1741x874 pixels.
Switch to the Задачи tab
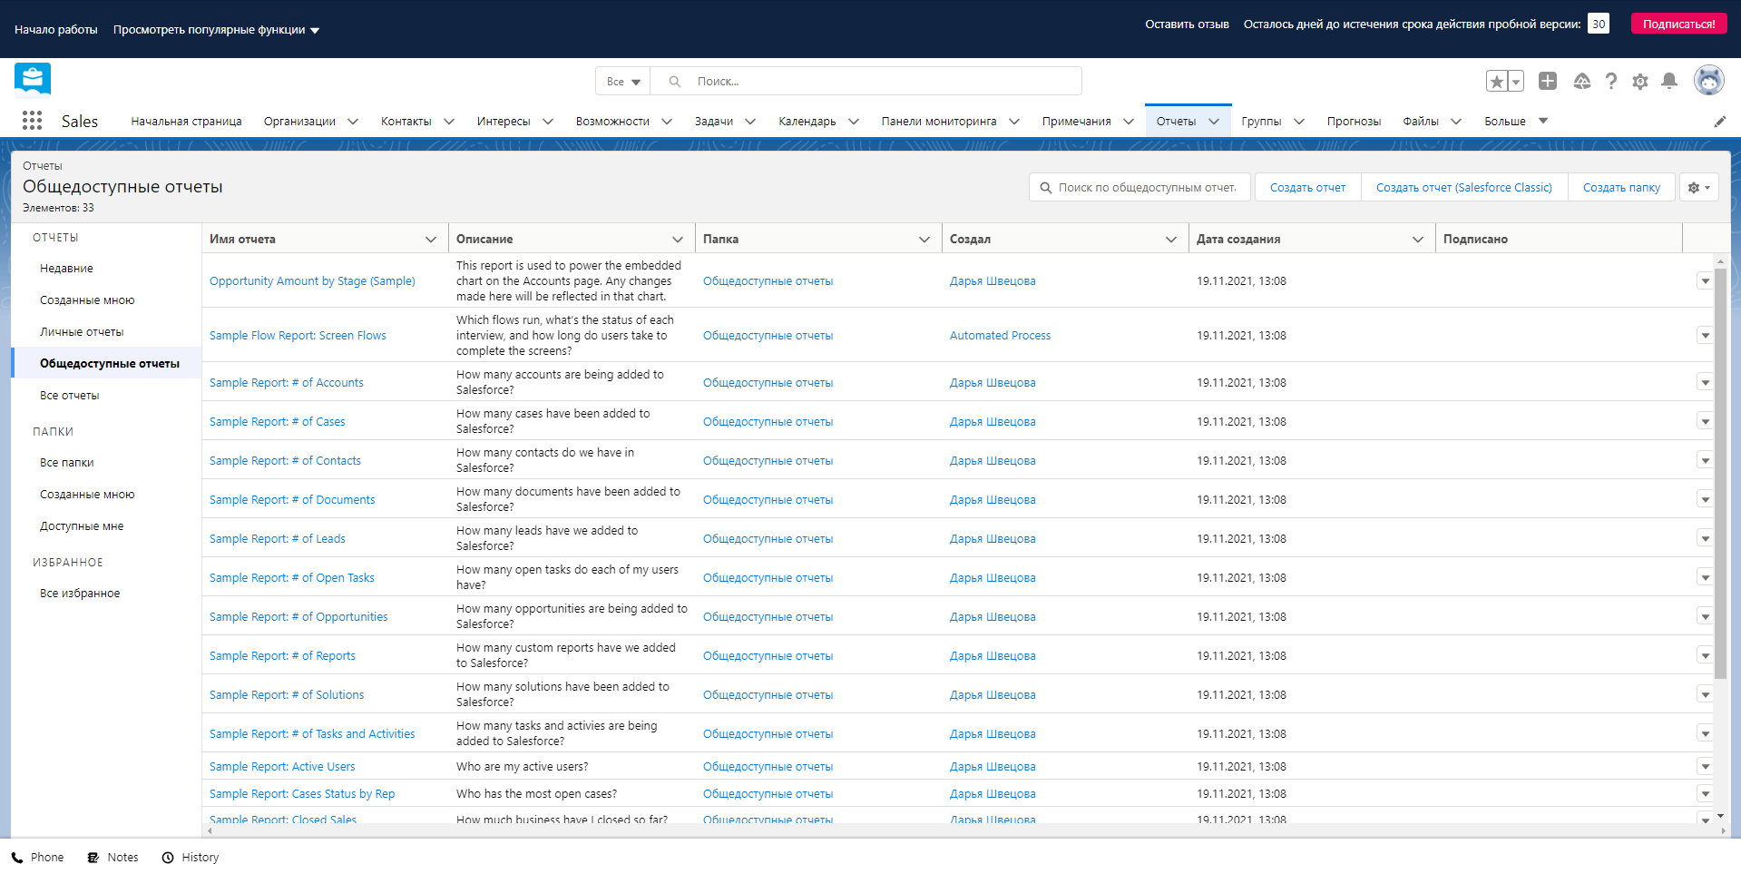714,122
